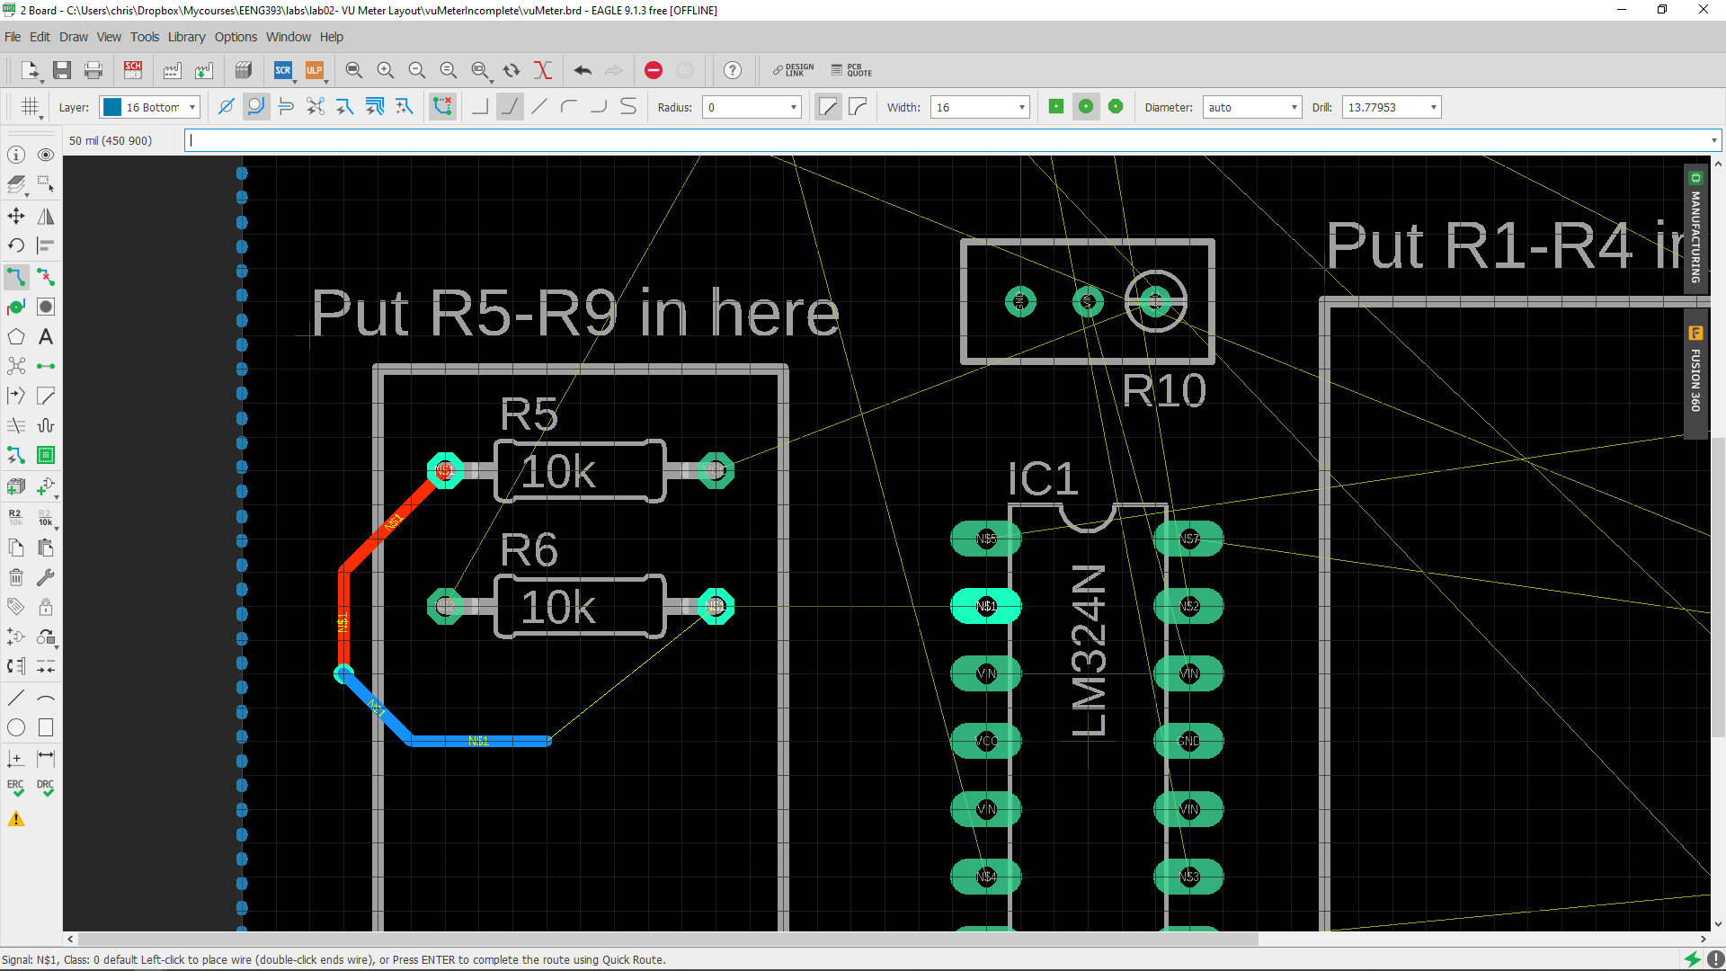
Task: Open the Radius dropdown
Action: tap(752, 107)
